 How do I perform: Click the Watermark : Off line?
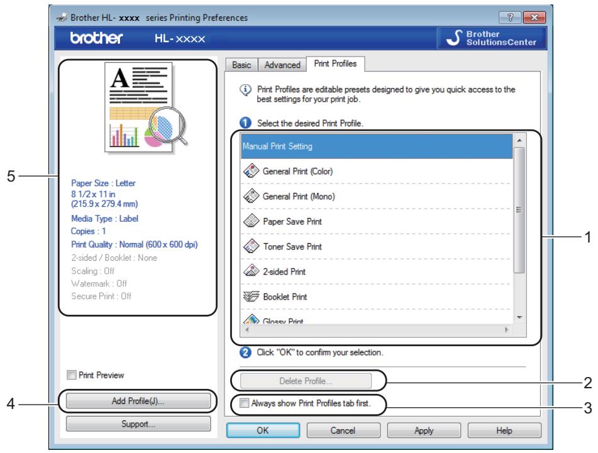[x=99, y=283]
